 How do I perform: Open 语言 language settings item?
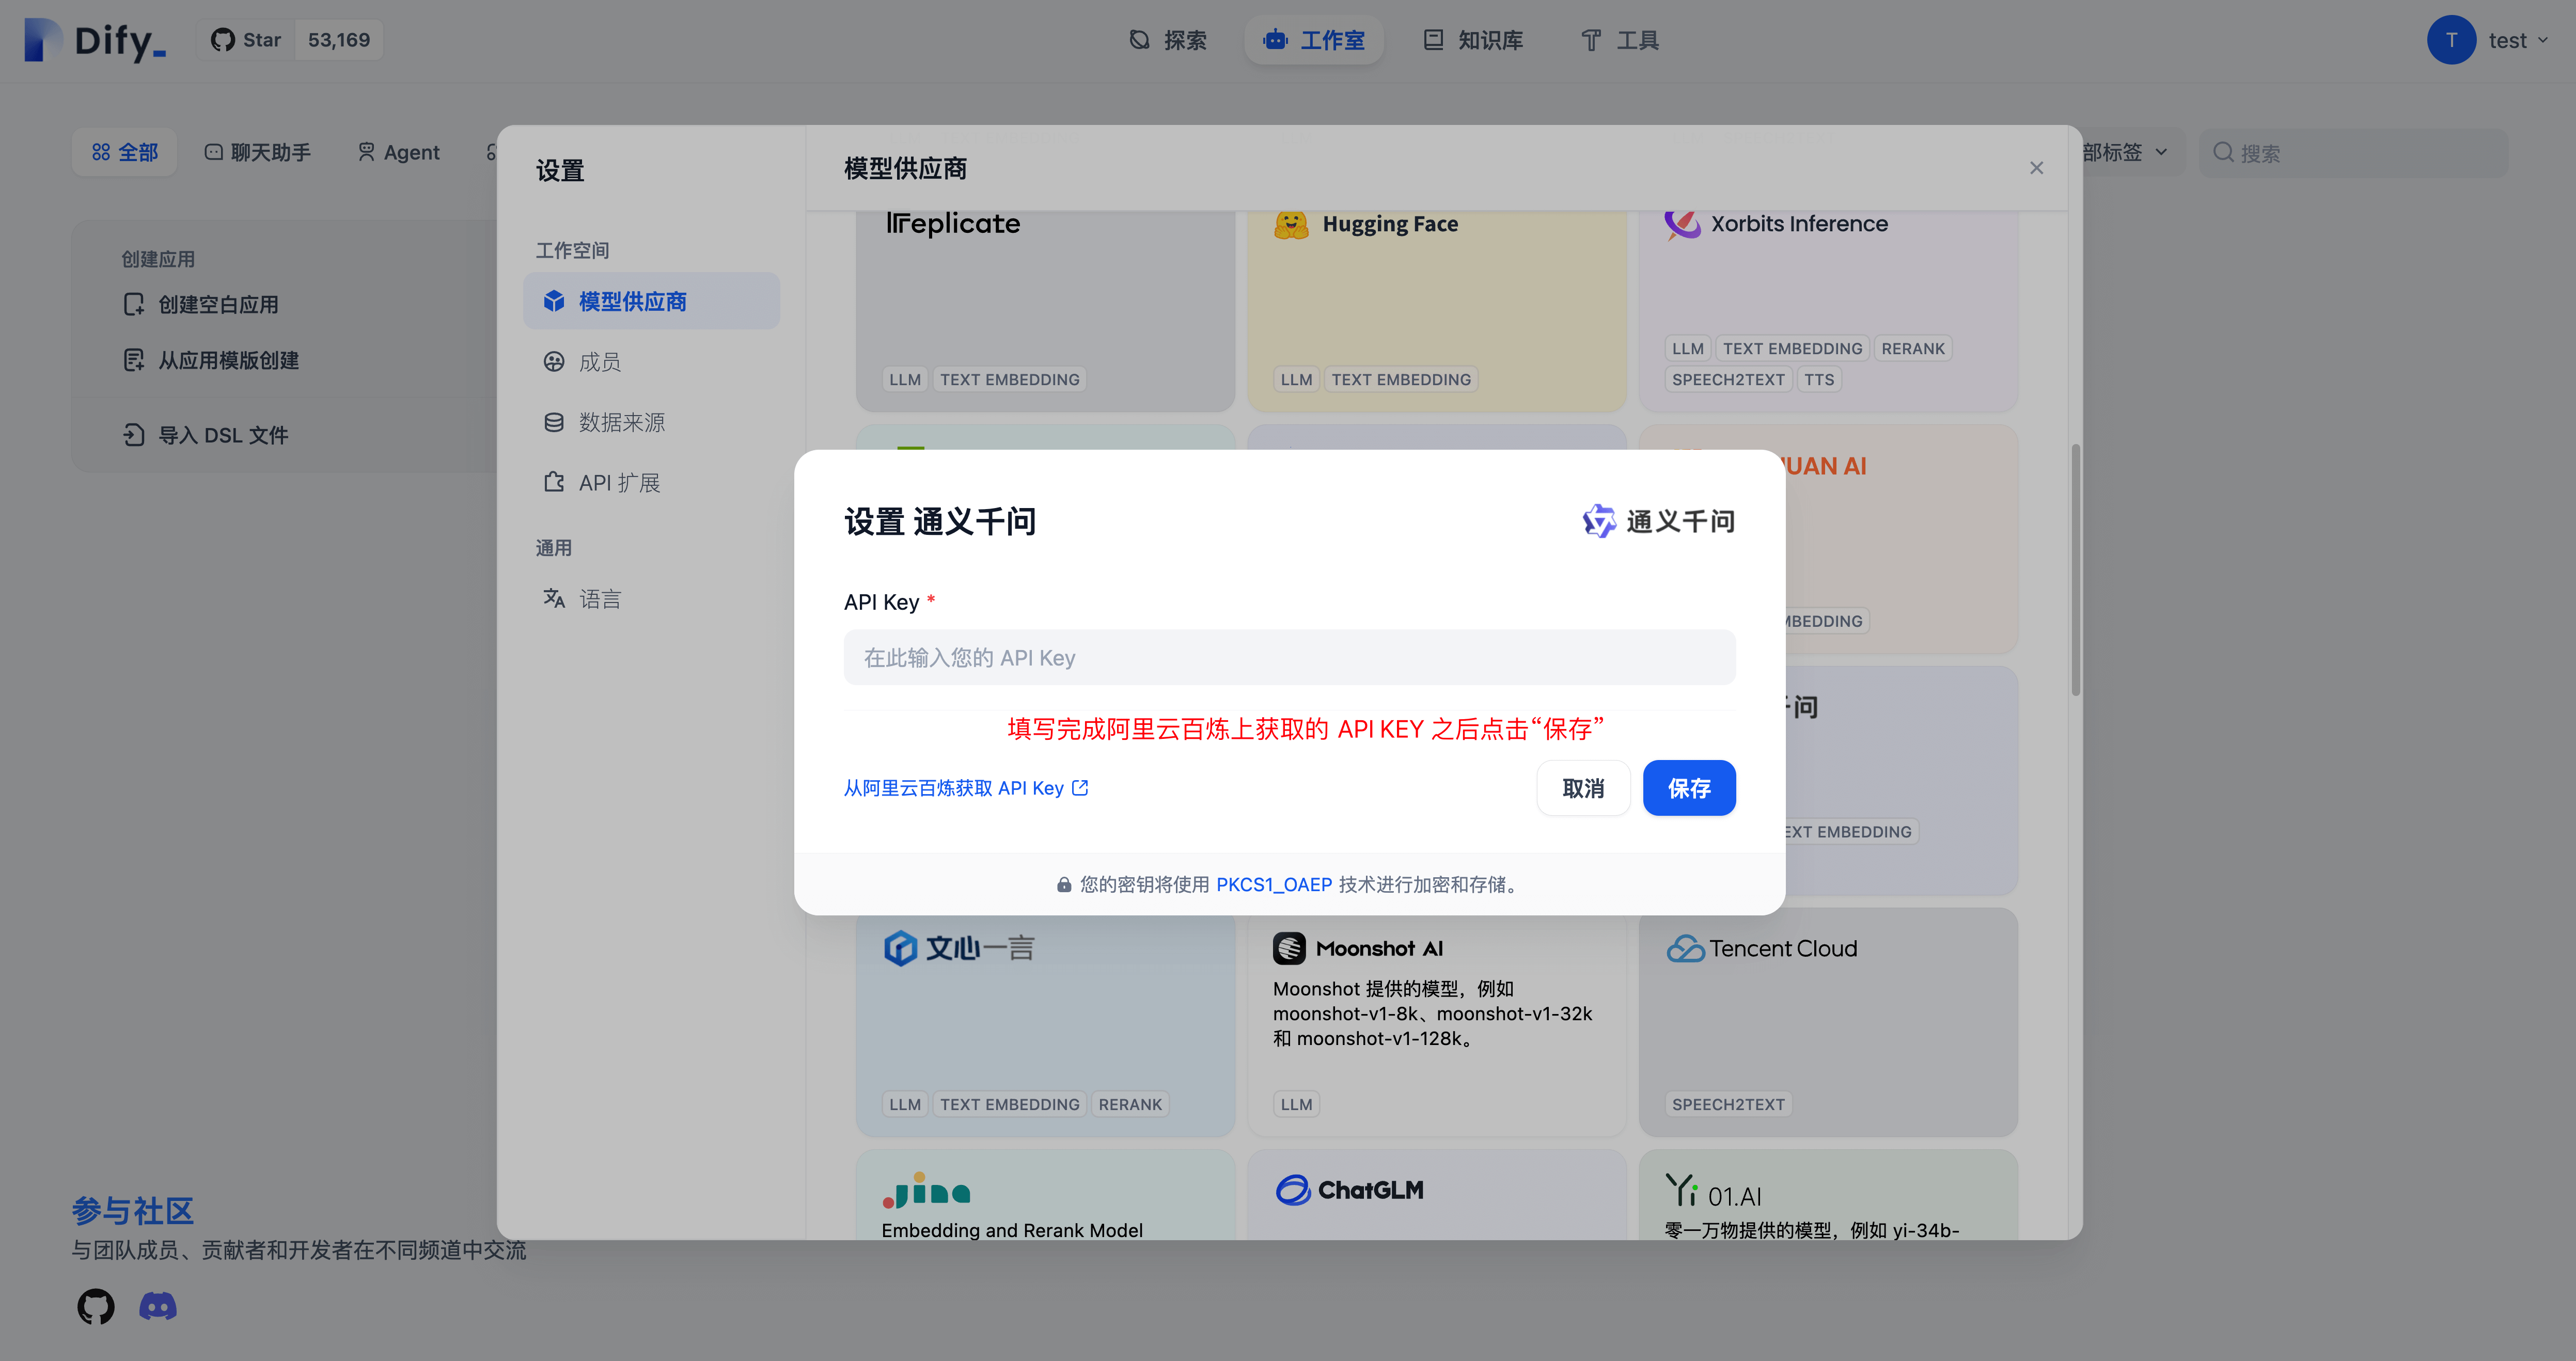click(x=651, y=599)
